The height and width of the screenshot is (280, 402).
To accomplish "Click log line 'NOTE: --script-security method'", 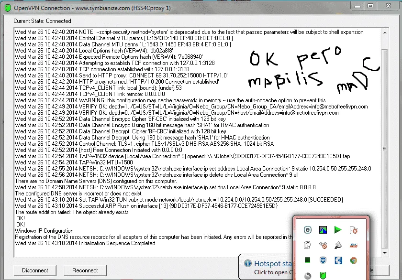I will [189, 32].
